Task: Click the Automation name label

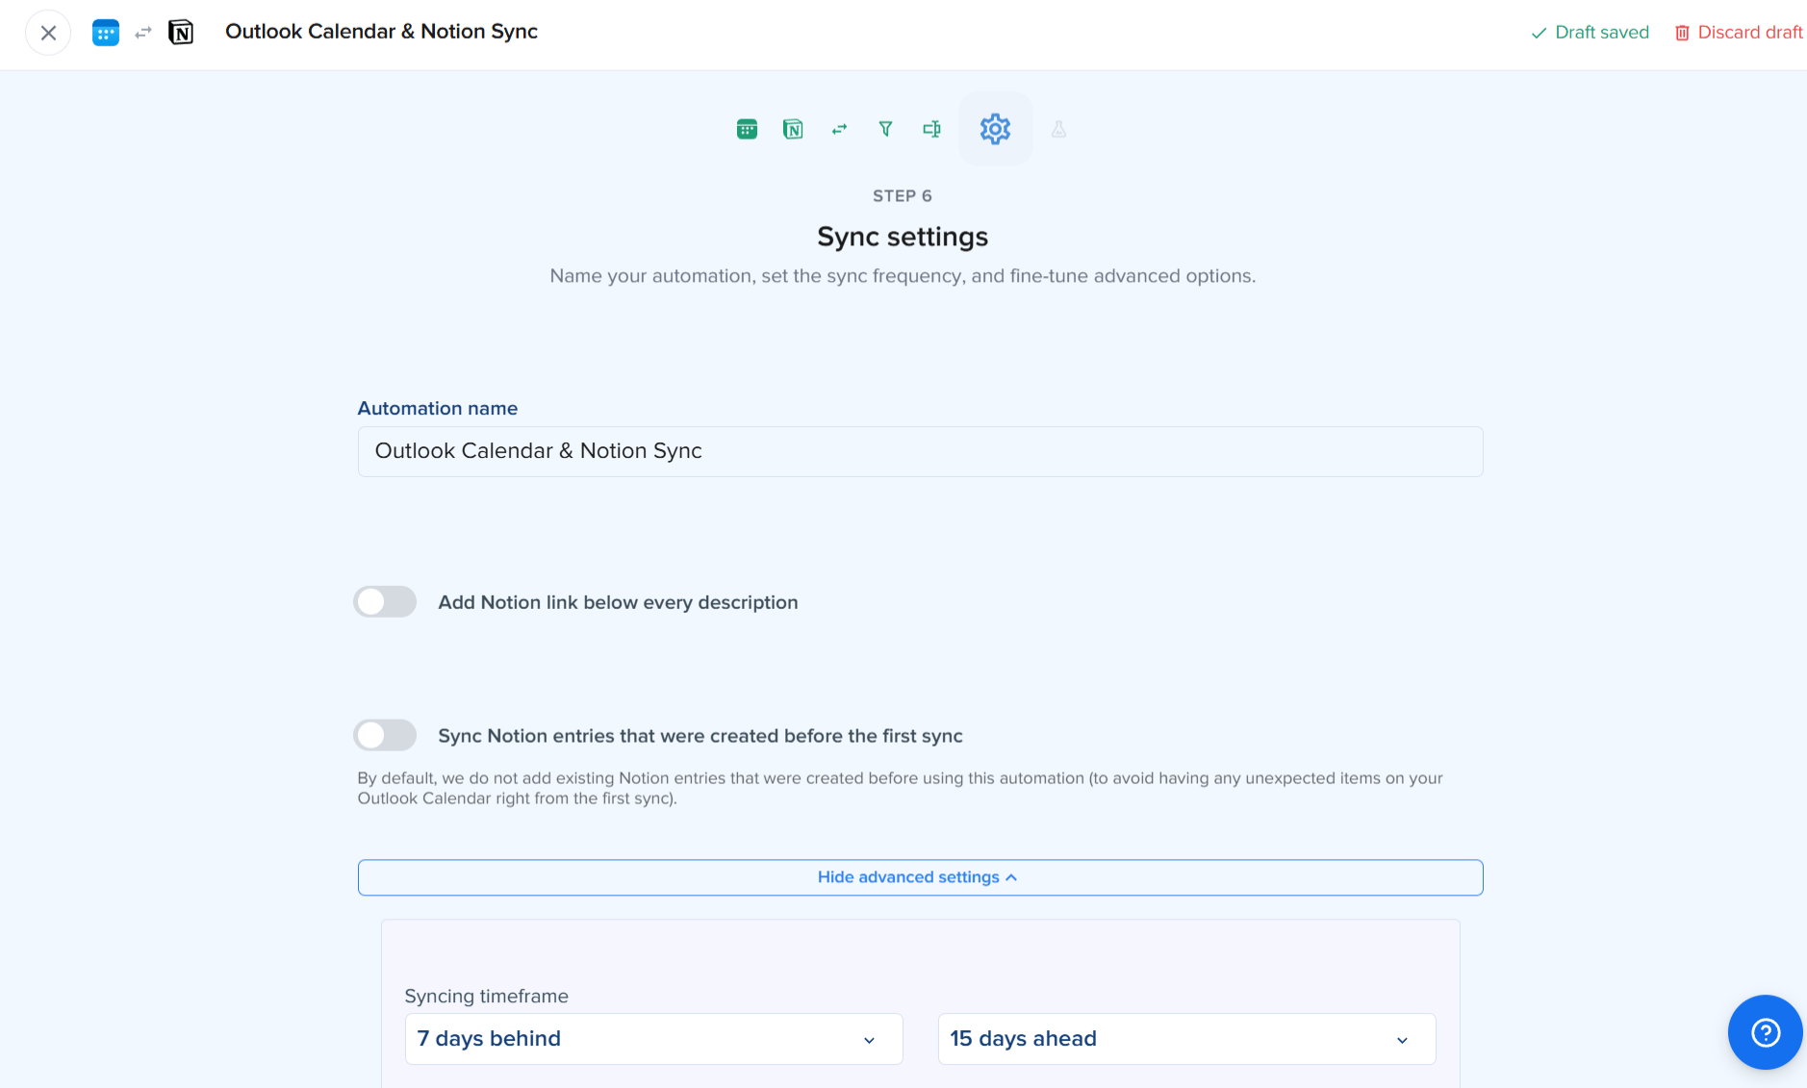Action: (x=438, y=409)
